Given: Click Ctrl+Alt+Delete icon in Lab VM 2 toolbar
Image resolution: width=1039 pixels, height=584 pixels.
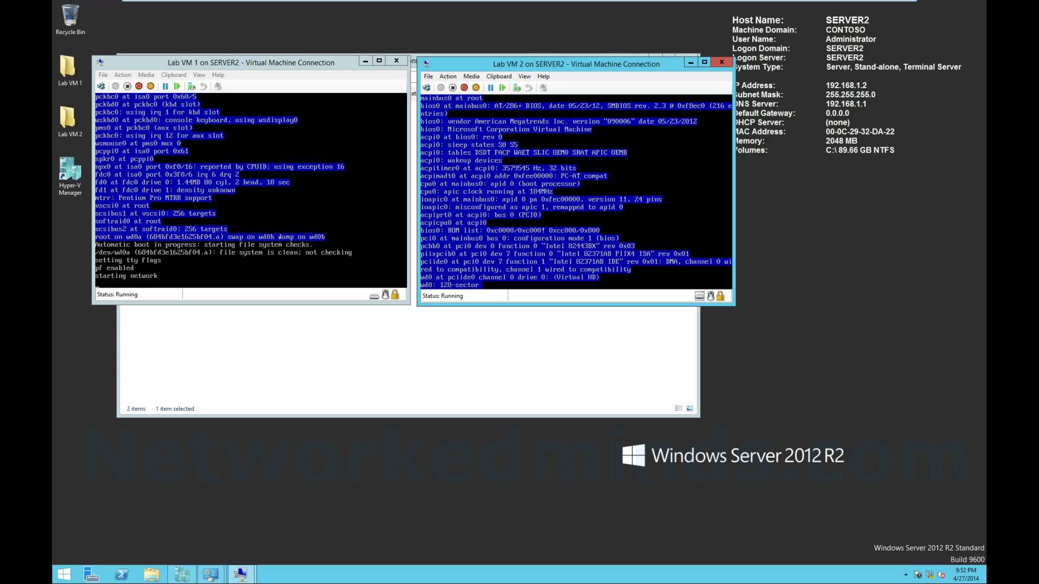Looking at the screenshot, I should pyautogui.click(x=426, y=88).
